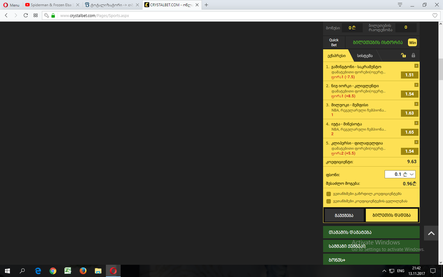Viewport: 443px width, 277px height.
Task: Click the გაუქმება cancel button
Action: [344, 216]
